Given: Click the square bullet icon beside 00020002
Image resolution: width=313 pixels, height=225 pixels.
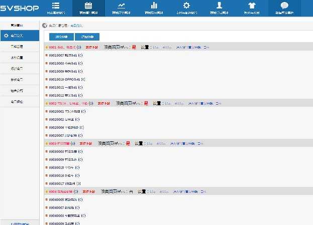Looking at the screenshot, I should (47, 119).
